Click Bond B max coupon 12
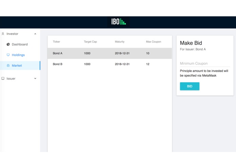The width and height of the screenshot is (236, 168). point(148,64)
